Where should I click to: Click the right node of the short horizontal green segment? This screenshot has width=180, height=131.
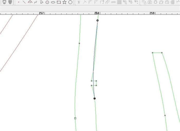click(162, 53)
